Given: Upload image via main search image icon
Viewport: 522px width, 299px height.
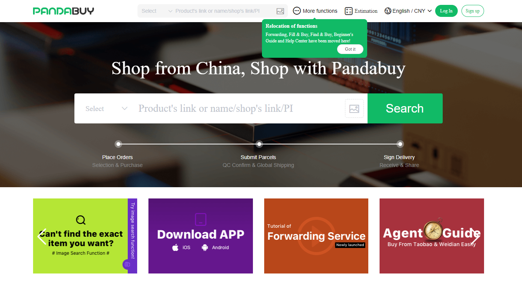Looking at the screenshot, I should [x=354, y=108].
